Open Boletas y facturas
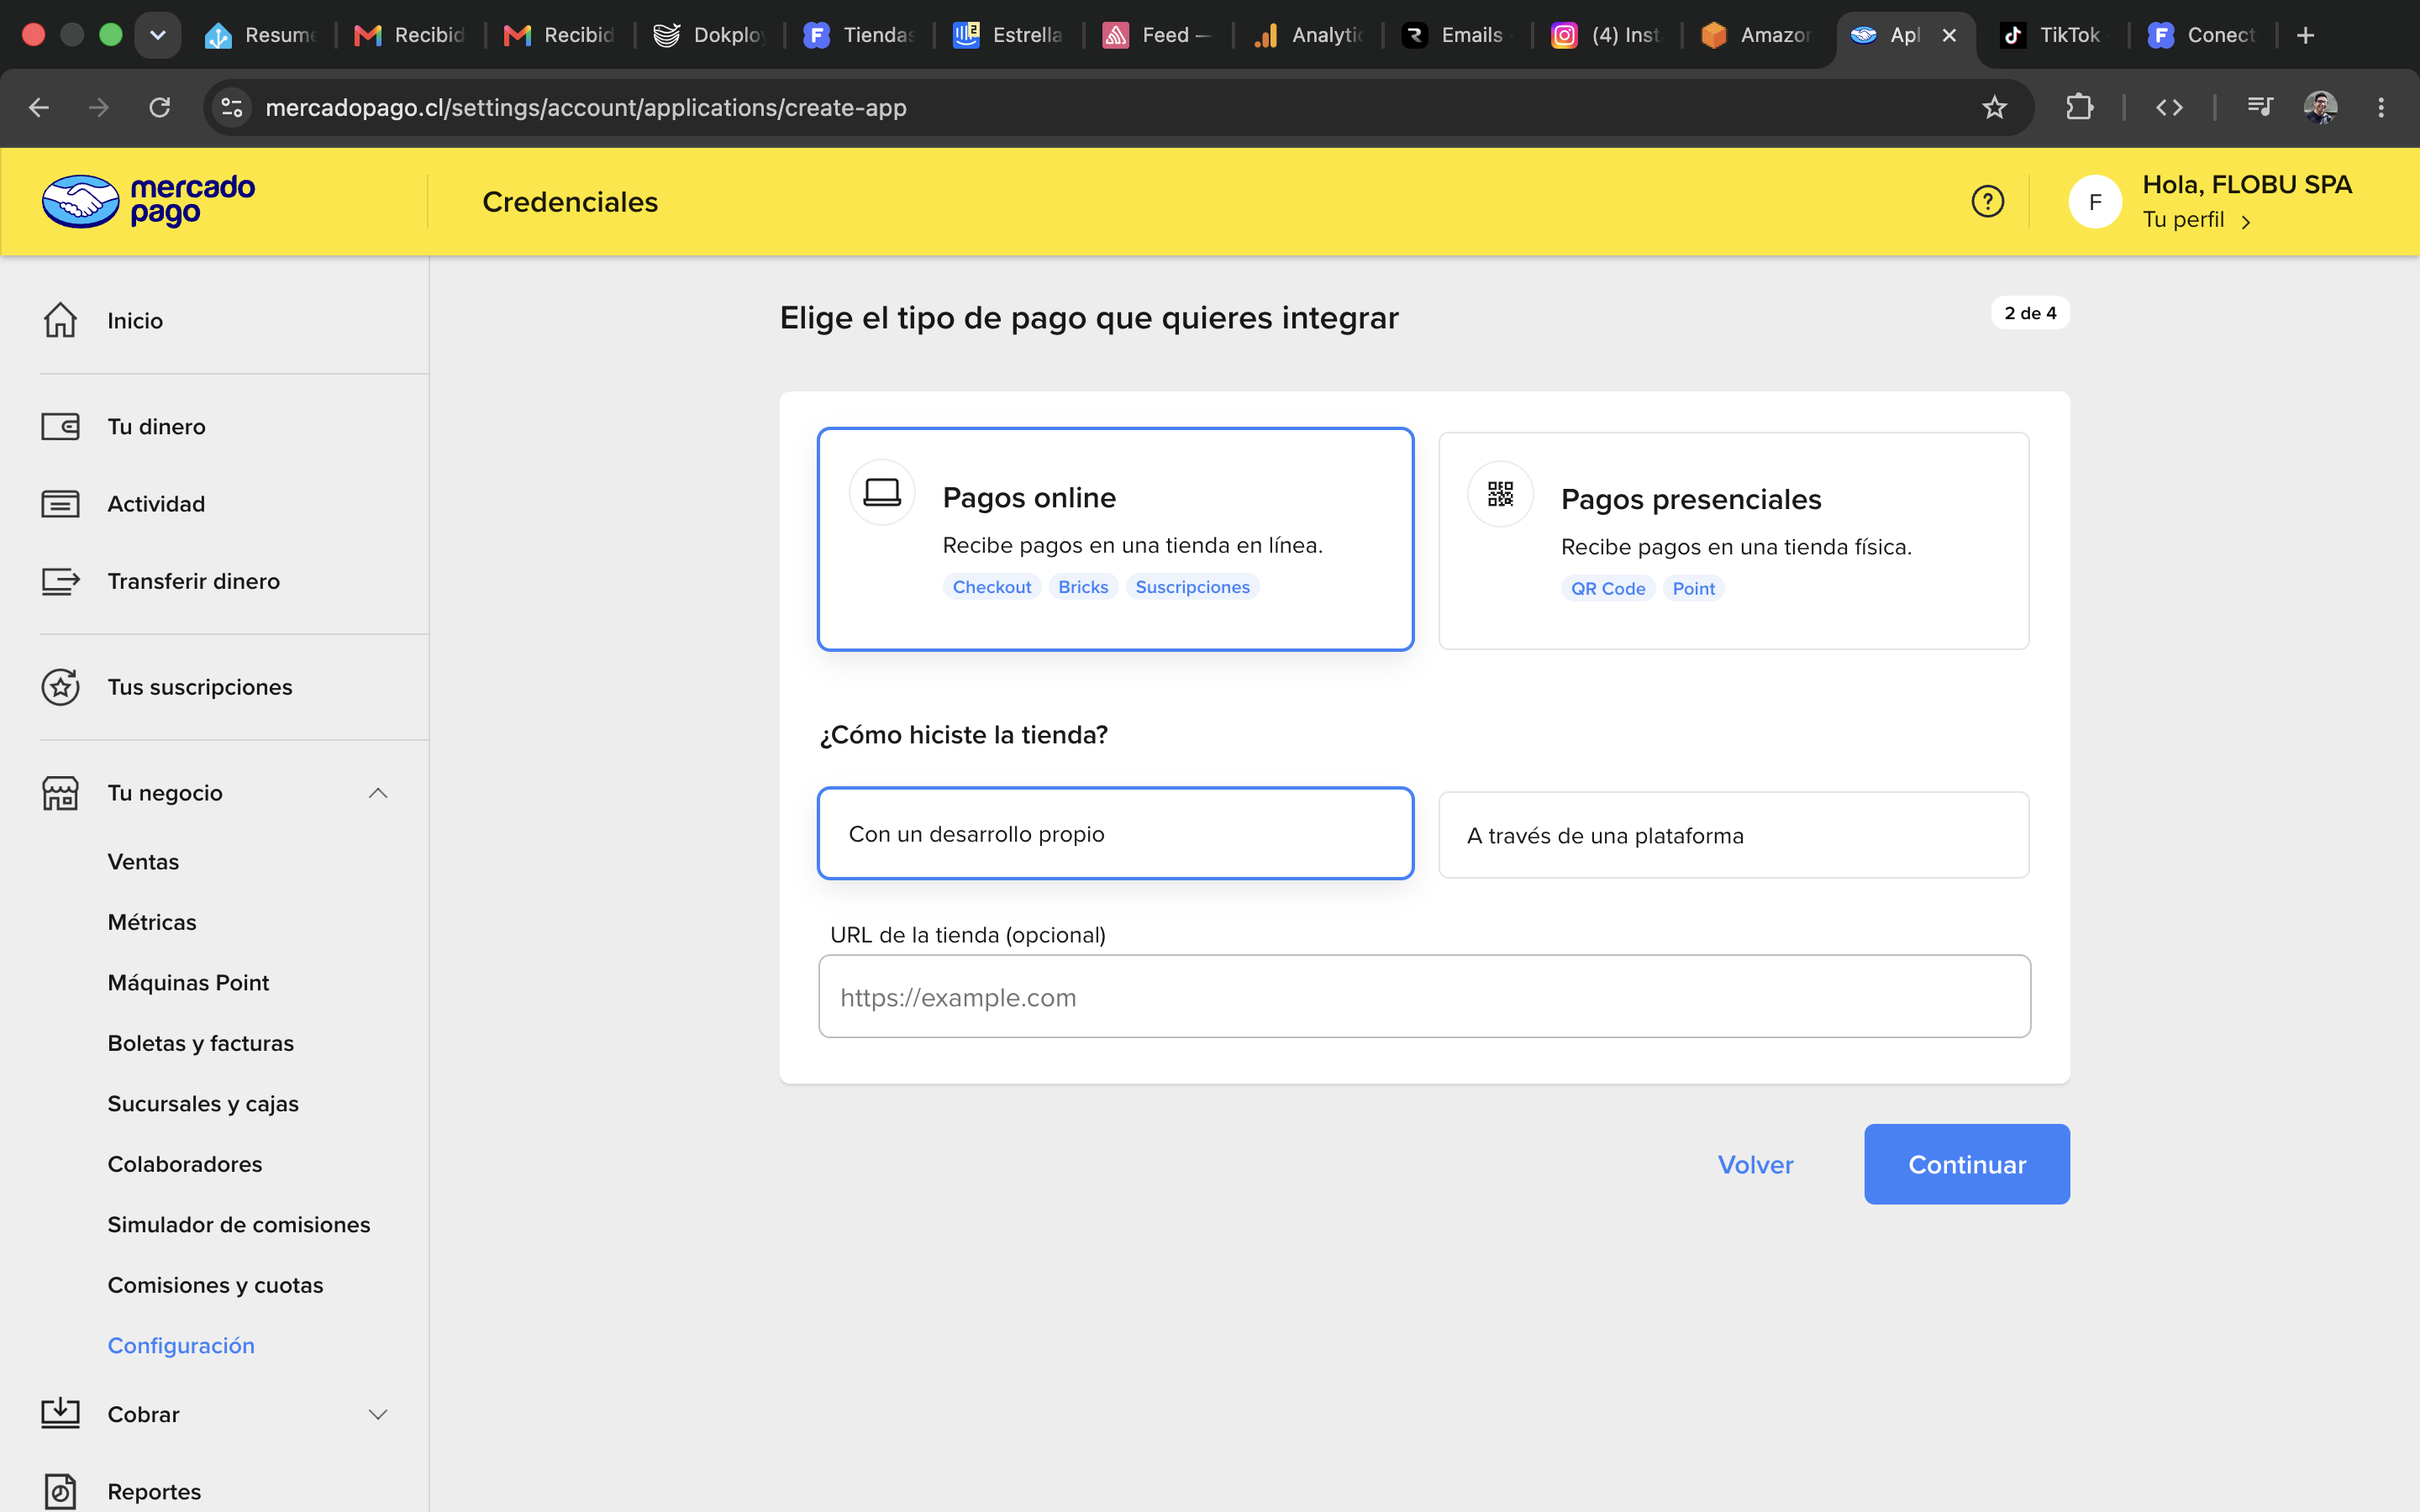This screenshot has width=2420, height=1512. [201, 1043]
